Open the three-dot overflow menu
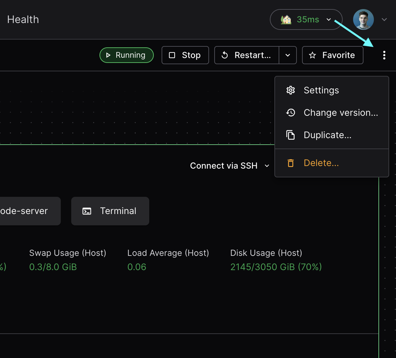396x358 pixels. pyautogui.click(x=384, y=55)
